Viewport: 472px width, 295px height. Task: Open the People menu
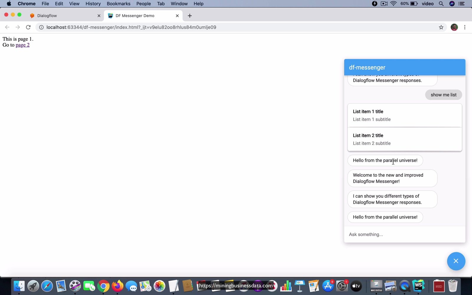[x=143, y=4]
